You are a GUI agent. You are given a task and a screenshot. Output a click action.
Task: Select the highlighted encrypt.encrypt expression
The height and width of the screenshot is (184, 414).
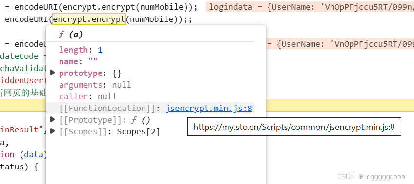[89, 19]
